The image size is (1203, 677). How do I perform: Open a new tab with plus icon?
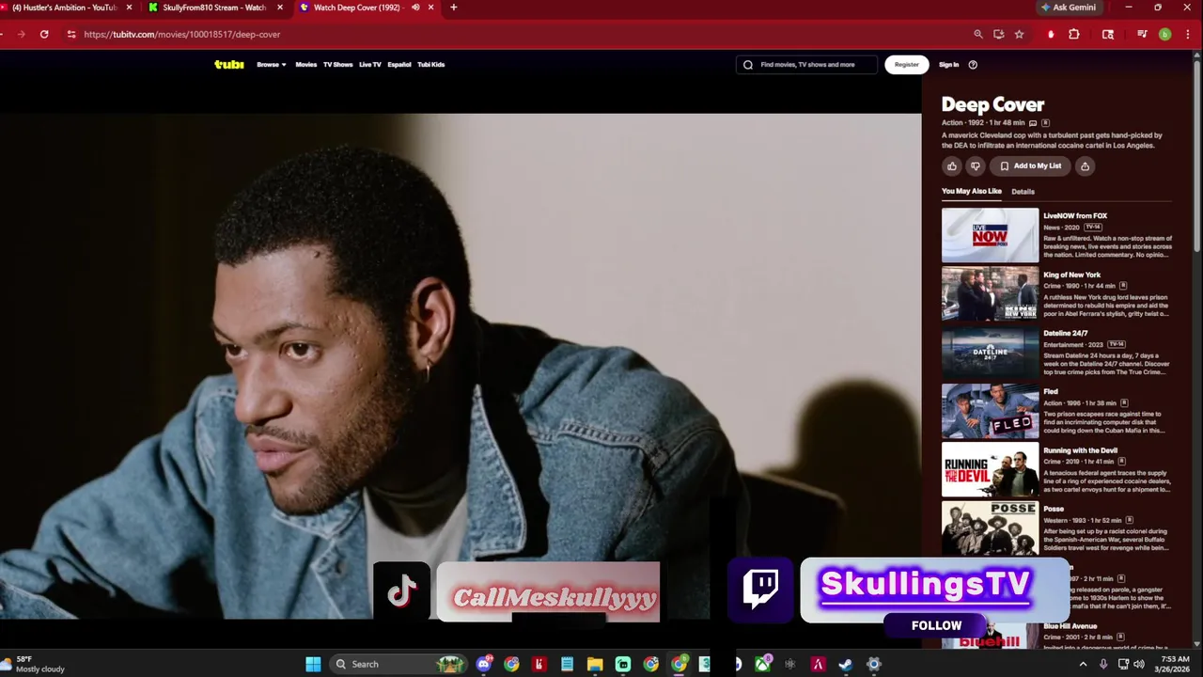(453, 8)
